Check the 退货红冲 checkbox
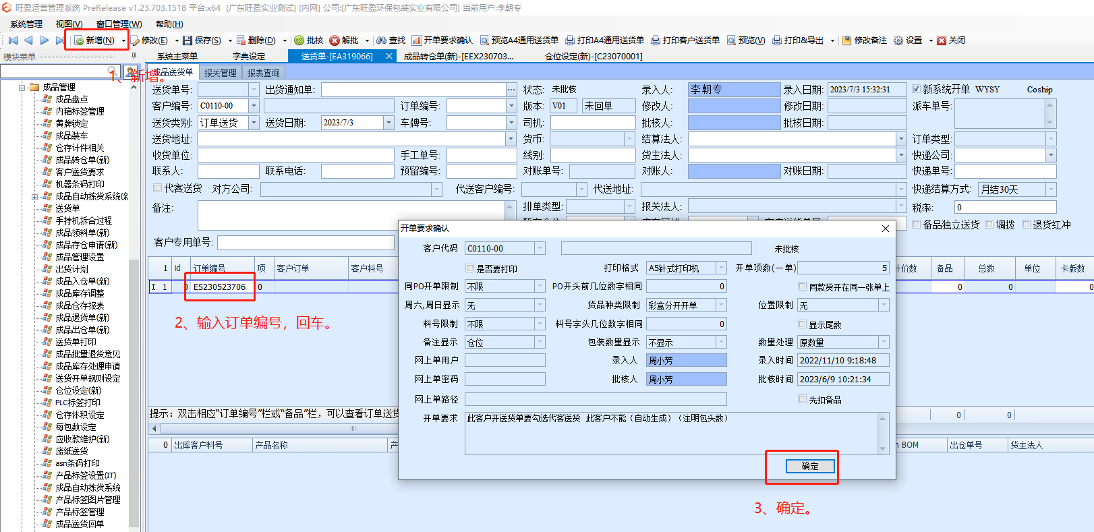 pyautogui.click(x=1026, y=225)
